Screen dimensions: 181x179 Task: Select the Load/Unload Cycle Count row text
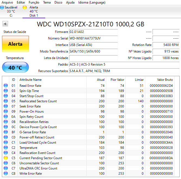pos(38,143)
